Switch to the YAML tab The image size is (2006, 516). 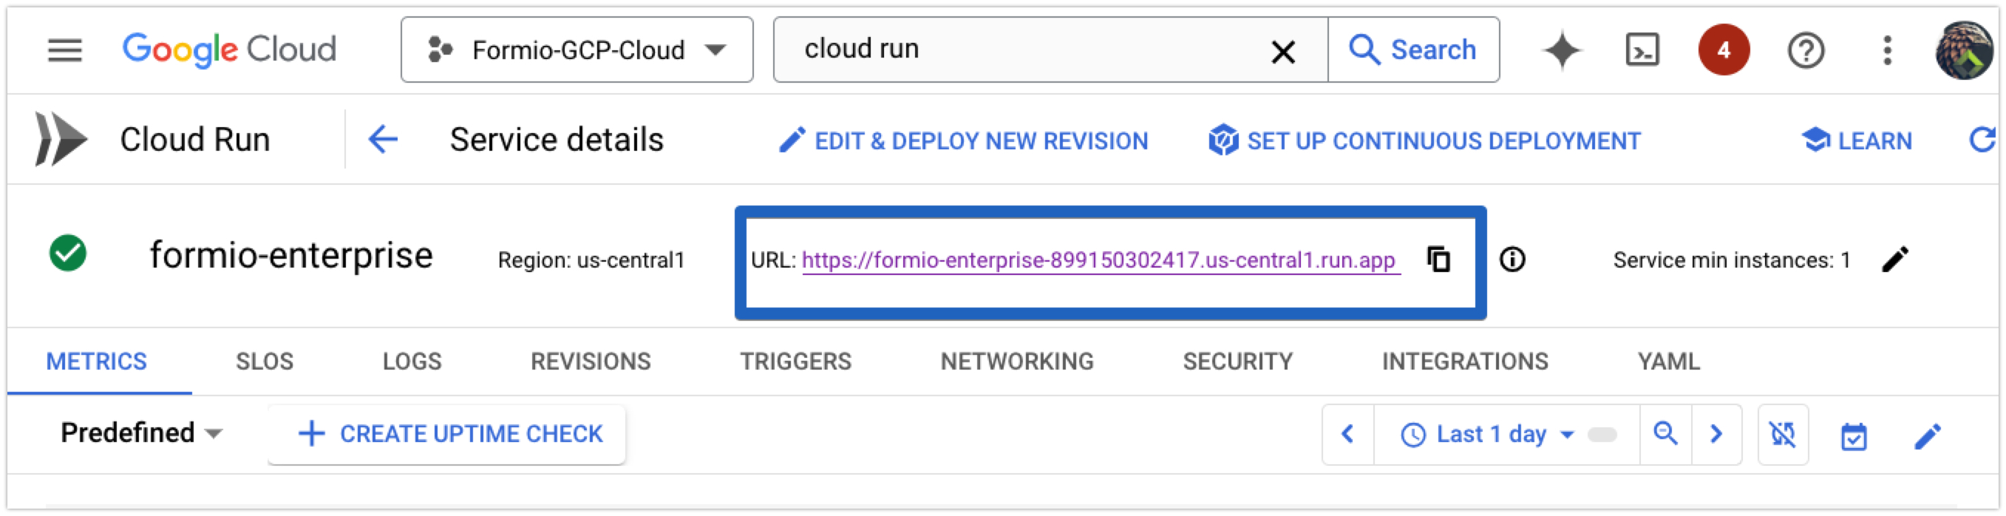[1668, 361]
